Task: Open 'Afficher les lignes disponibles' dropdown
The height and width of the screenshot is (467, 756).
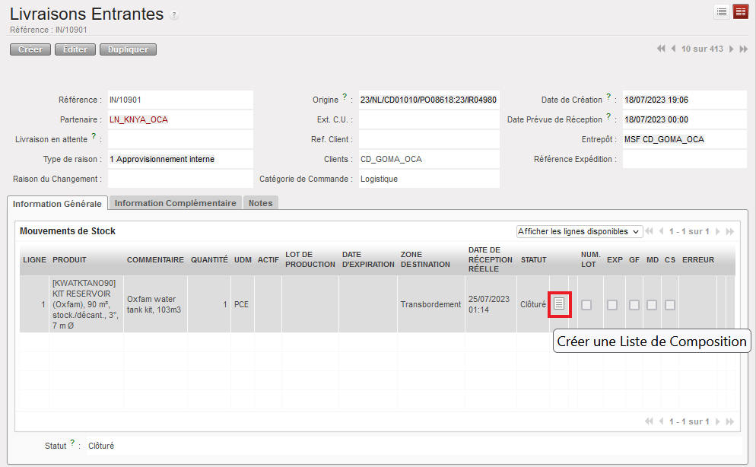Action: coord(578,231)
